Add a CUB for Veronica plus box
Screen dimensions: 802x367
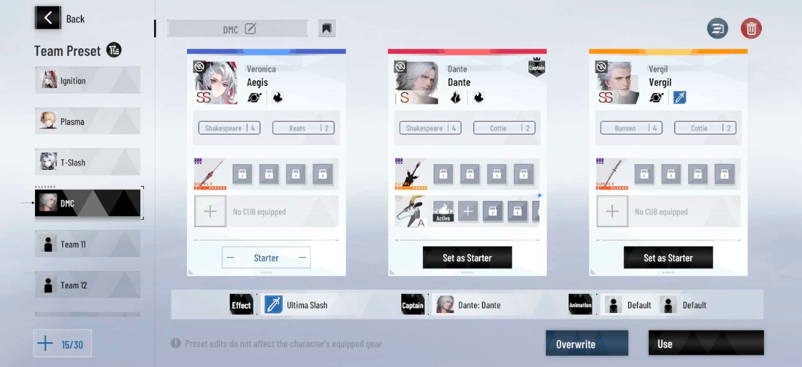[210, 212]
